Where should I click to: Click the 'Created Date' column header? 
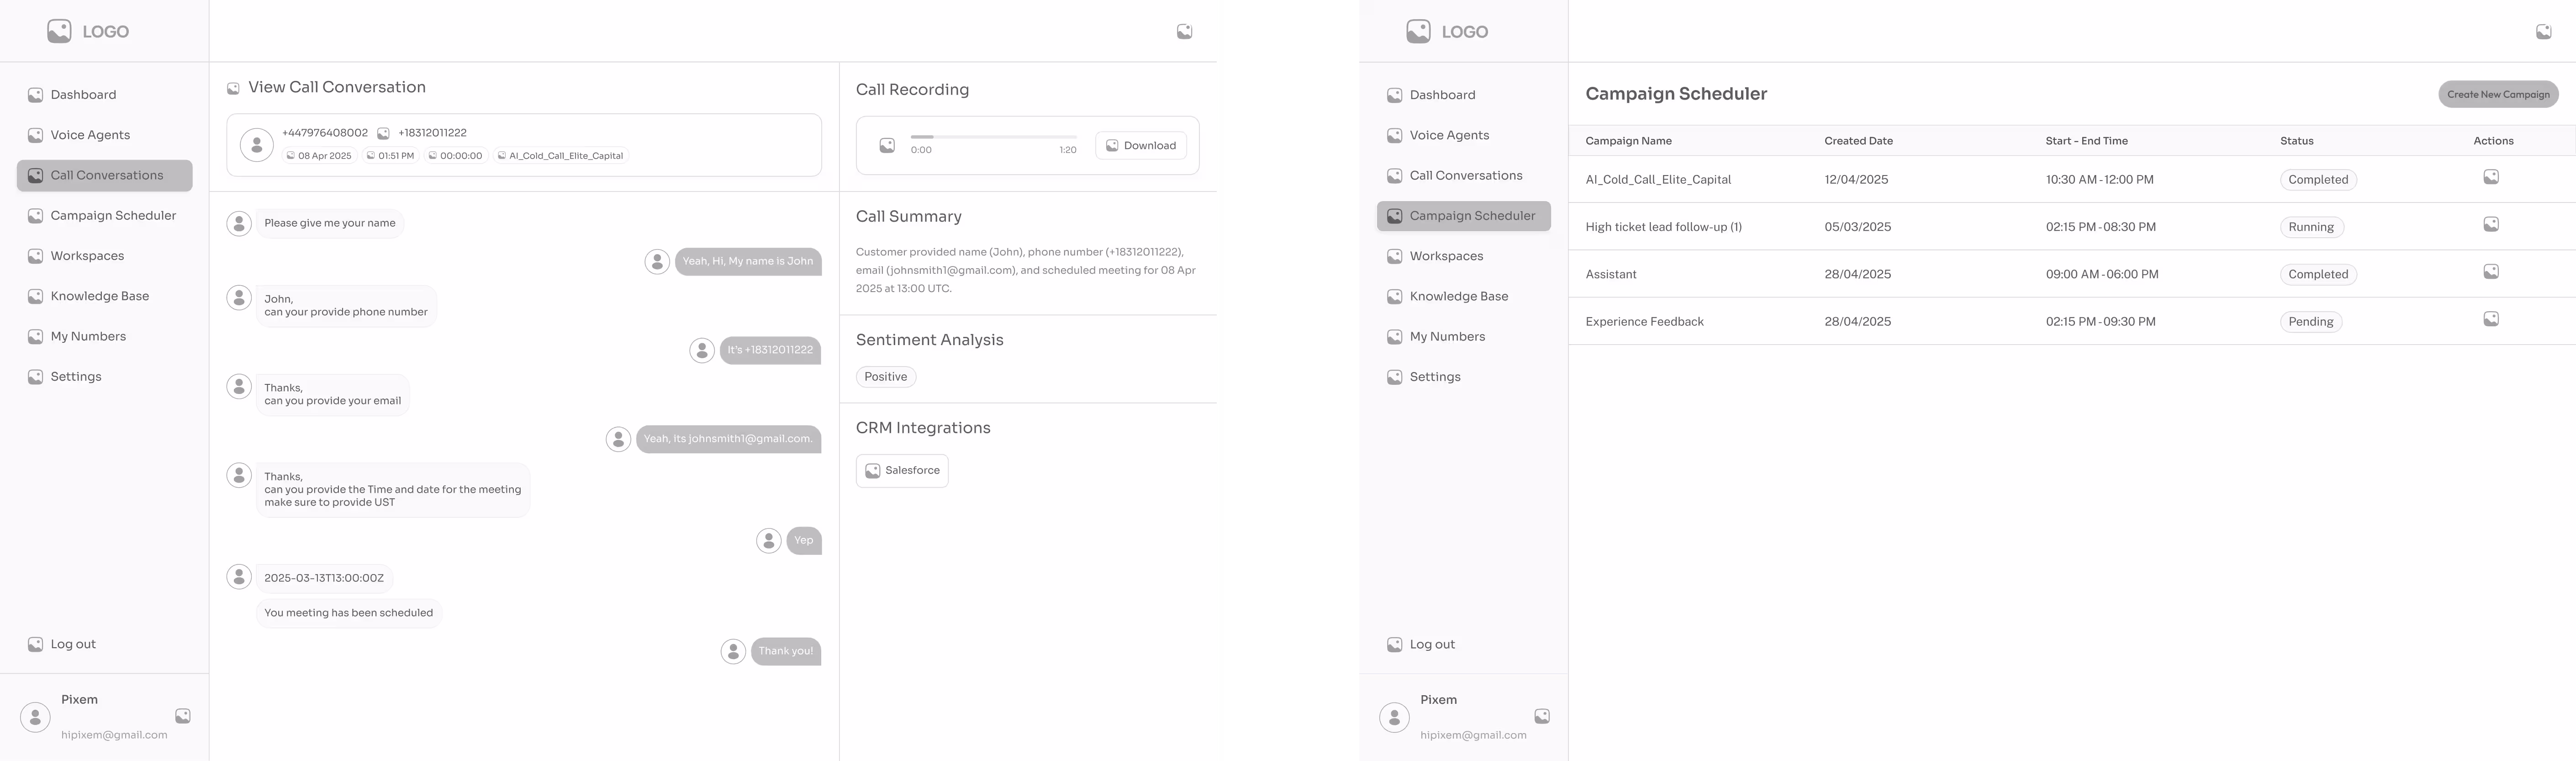click(1858, 141)
